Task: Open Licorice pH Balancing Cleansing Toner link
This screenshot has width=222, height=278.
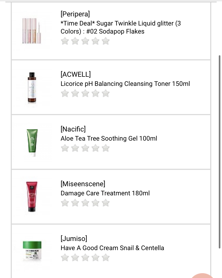Action: coord(125,84)
